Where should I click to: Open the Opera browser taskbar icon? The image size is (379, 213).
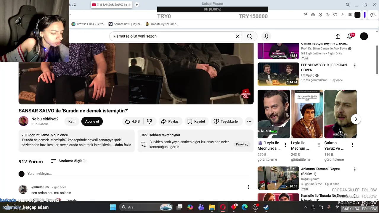pos(223,207)
